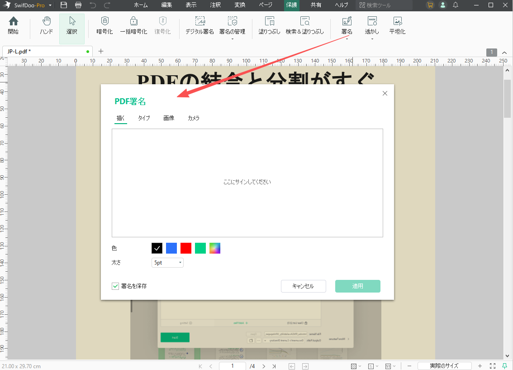The image size is (513, 370).
Task: Open the タイプ tab in the signature dialog
Action: click(x=144, y=118)
